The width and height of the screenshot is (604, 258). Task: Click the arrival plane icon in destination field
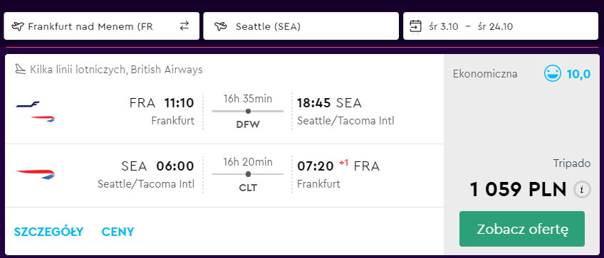coord(221,26)
